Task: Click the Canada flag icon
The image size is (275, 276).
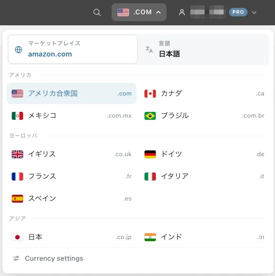Action: tap(150, 93)
